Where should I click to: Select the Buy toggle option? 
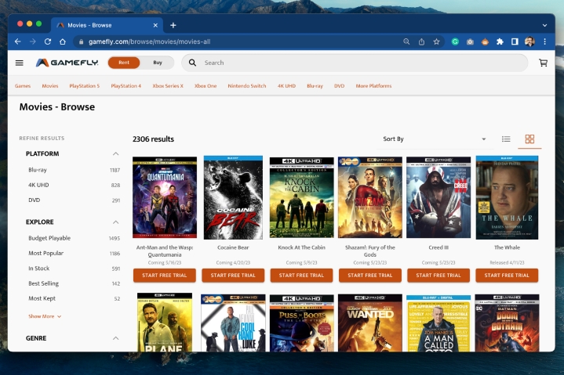[158, 63]
